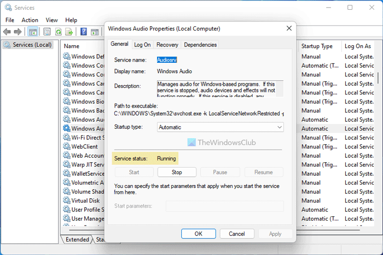Click gear icon next to Warp JIT Service
This screenshot has height=255, width=383.
pyautogui.click(x=66, y=164)
